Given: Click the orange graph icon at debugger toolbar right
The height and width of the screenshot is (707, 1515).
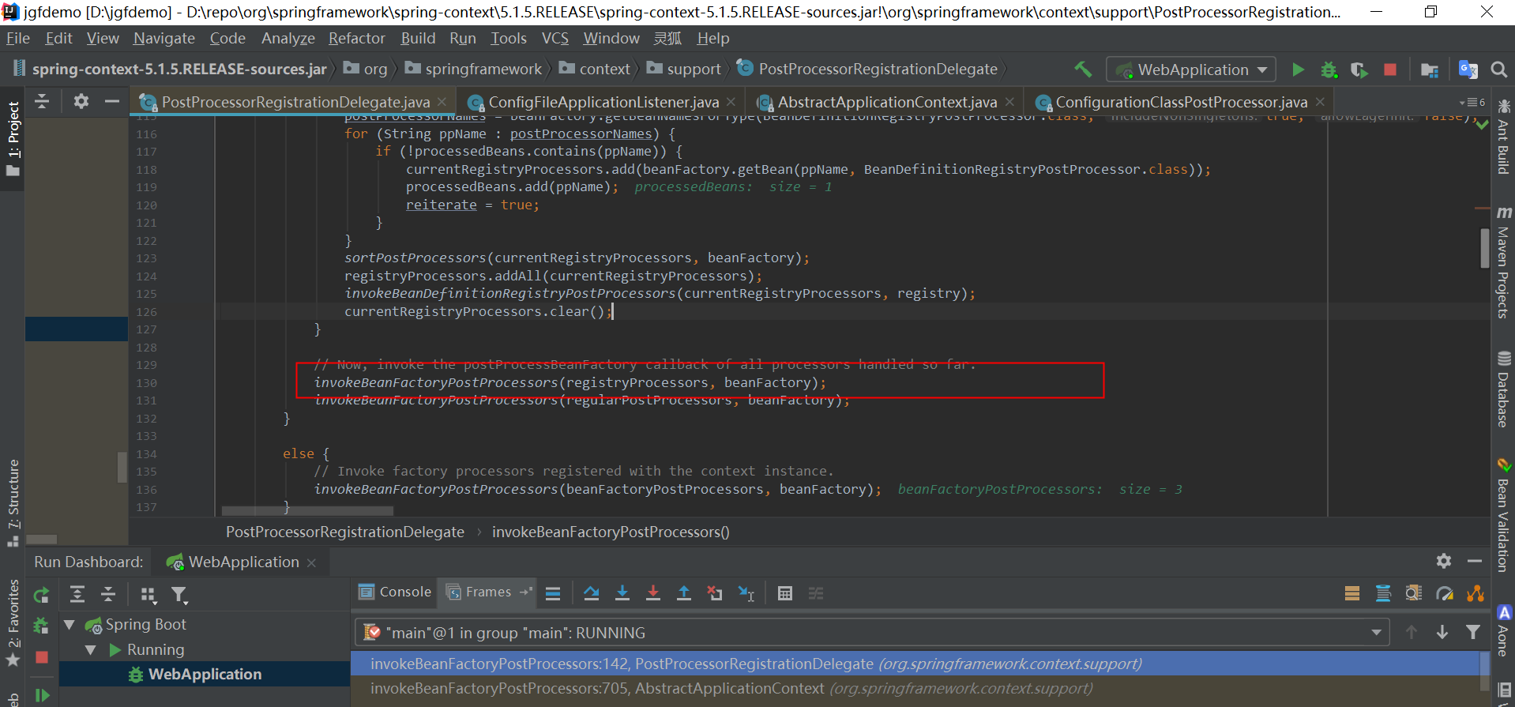Looking at the screenshot, I should click(1475, 593).
